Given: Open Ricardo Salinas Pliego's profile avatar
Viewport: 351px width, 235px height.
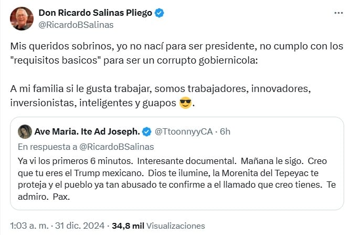Looking at the screenshot, I should [x=21, y=18].
